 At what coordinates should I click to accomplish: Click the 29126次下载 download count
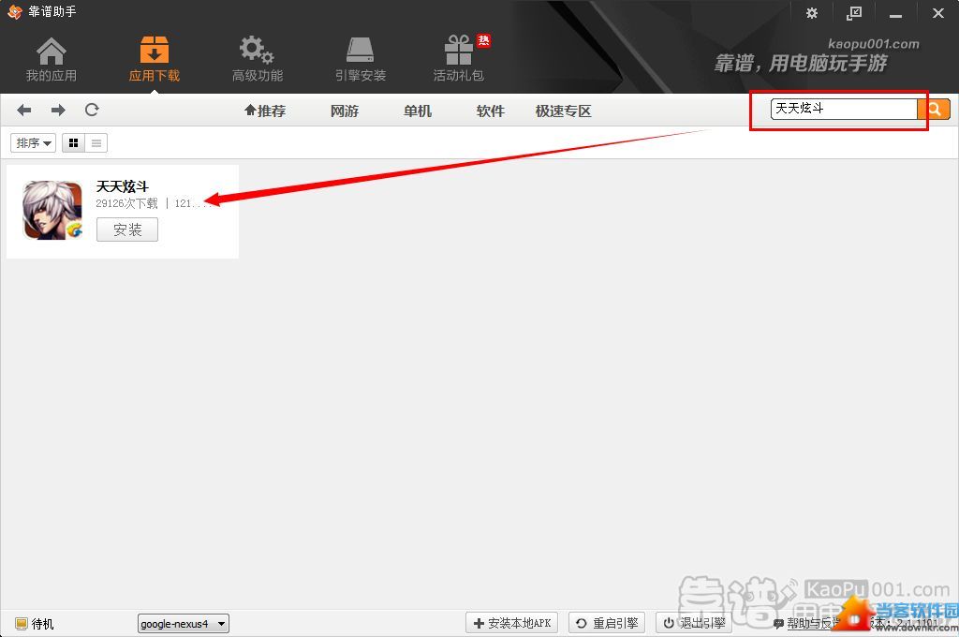tap(126, 203)
